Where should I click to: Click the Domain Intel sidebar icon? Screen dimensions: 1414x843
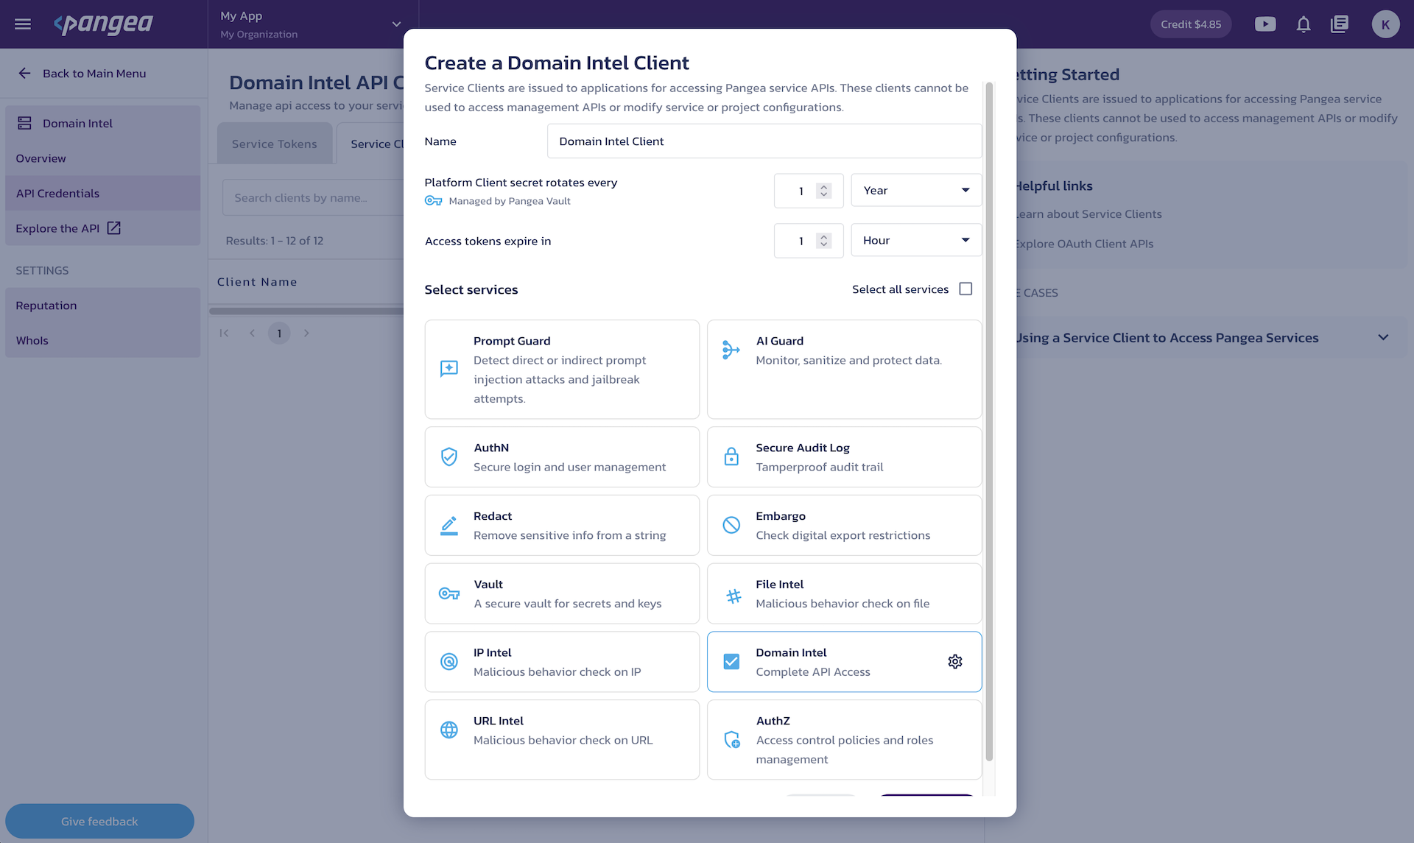pos(24,123)
